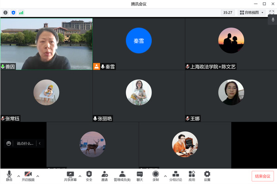Open the Grid View (宫格视图) dropdown

(x=252, y=12)
